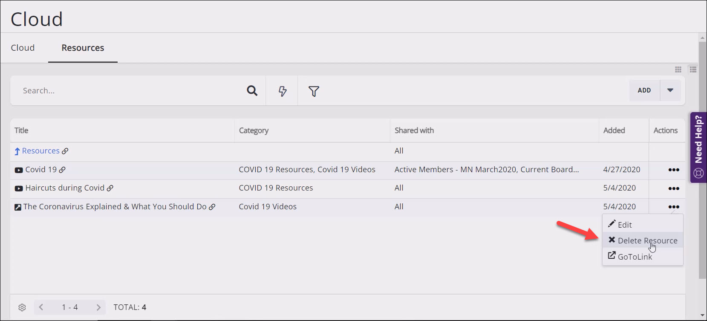Select Delete Resource from context menu
The width and height of the screenshot is (707, 321).
(x=647, y=240)
